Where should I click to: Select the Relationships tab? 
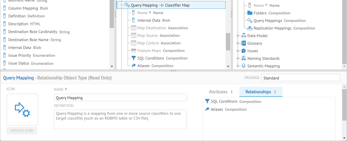pos(261,92)
